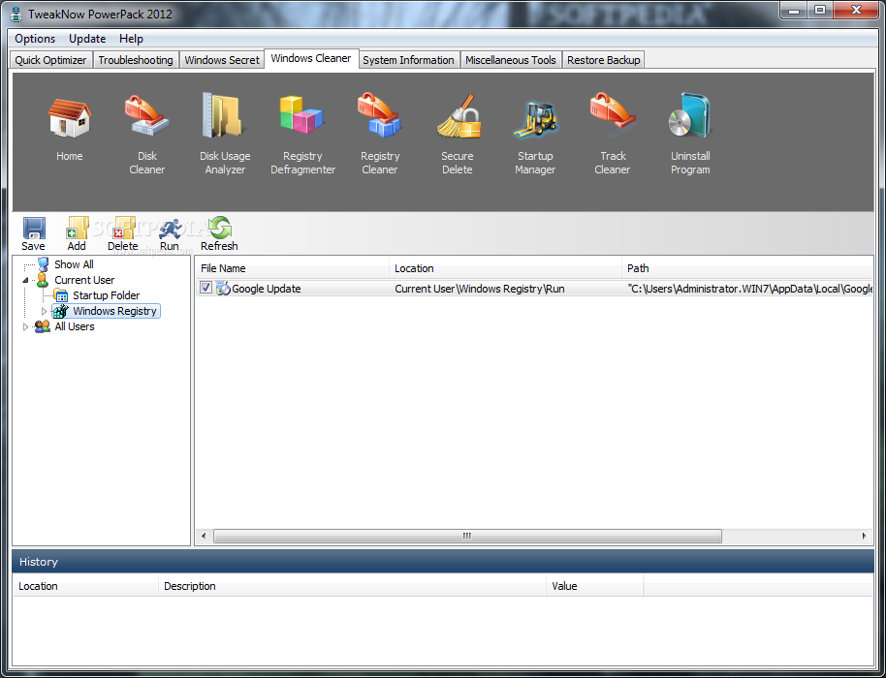886x678 pixels.
Task: Click the Google Update entry icon
Action: click(223, 289)
